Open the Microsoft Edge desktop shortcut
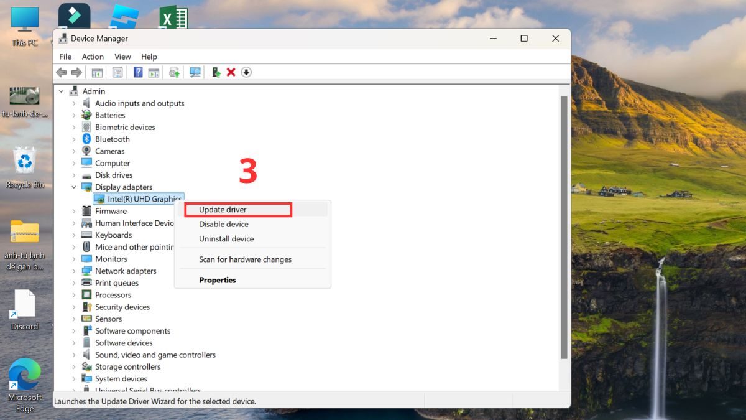The image size is (746, 420). tap(25, 386)
